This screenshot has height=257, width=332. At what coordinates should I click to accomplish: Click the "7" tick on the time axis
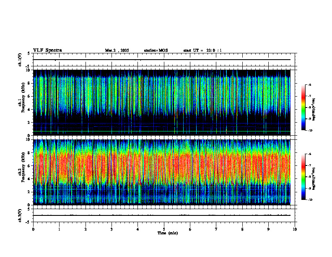[x=216, y=229]
